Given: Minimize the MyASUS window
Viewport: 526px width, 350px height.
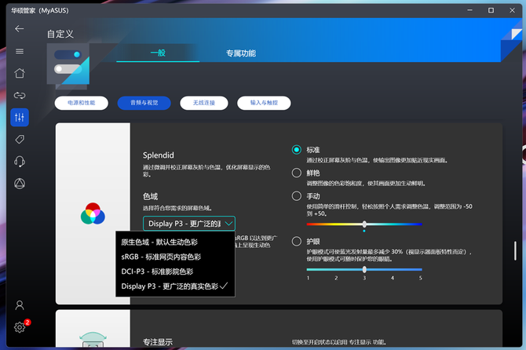Looking at the screenshot, I should 470,10.
